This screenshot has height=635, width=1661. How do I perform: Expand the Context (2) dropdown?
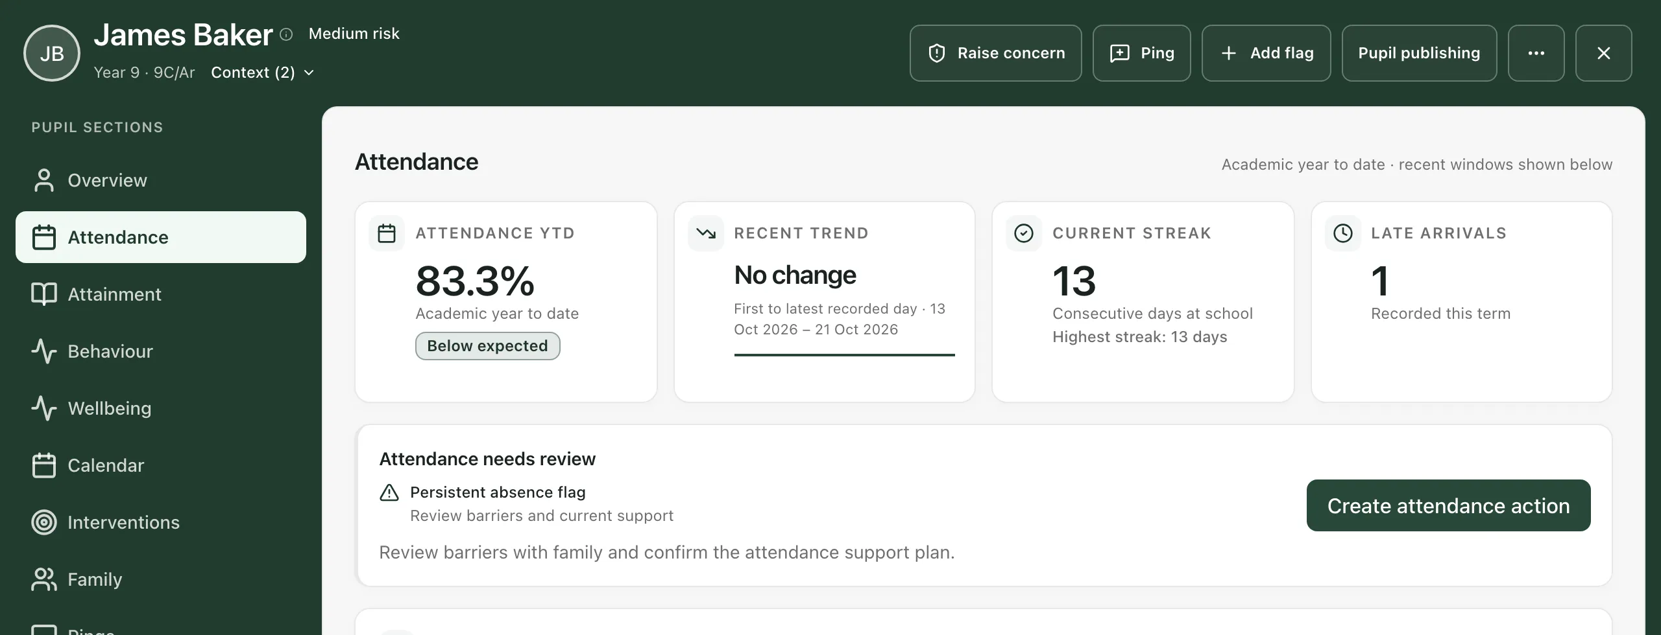[x=263, y=73]
